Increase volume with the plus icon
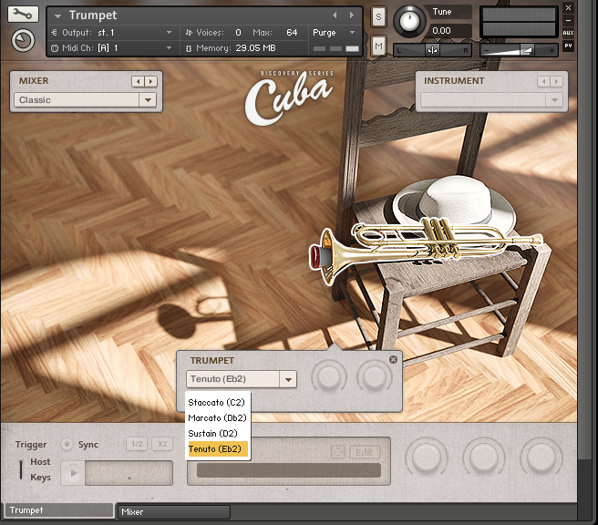 [x=552, y=50]
